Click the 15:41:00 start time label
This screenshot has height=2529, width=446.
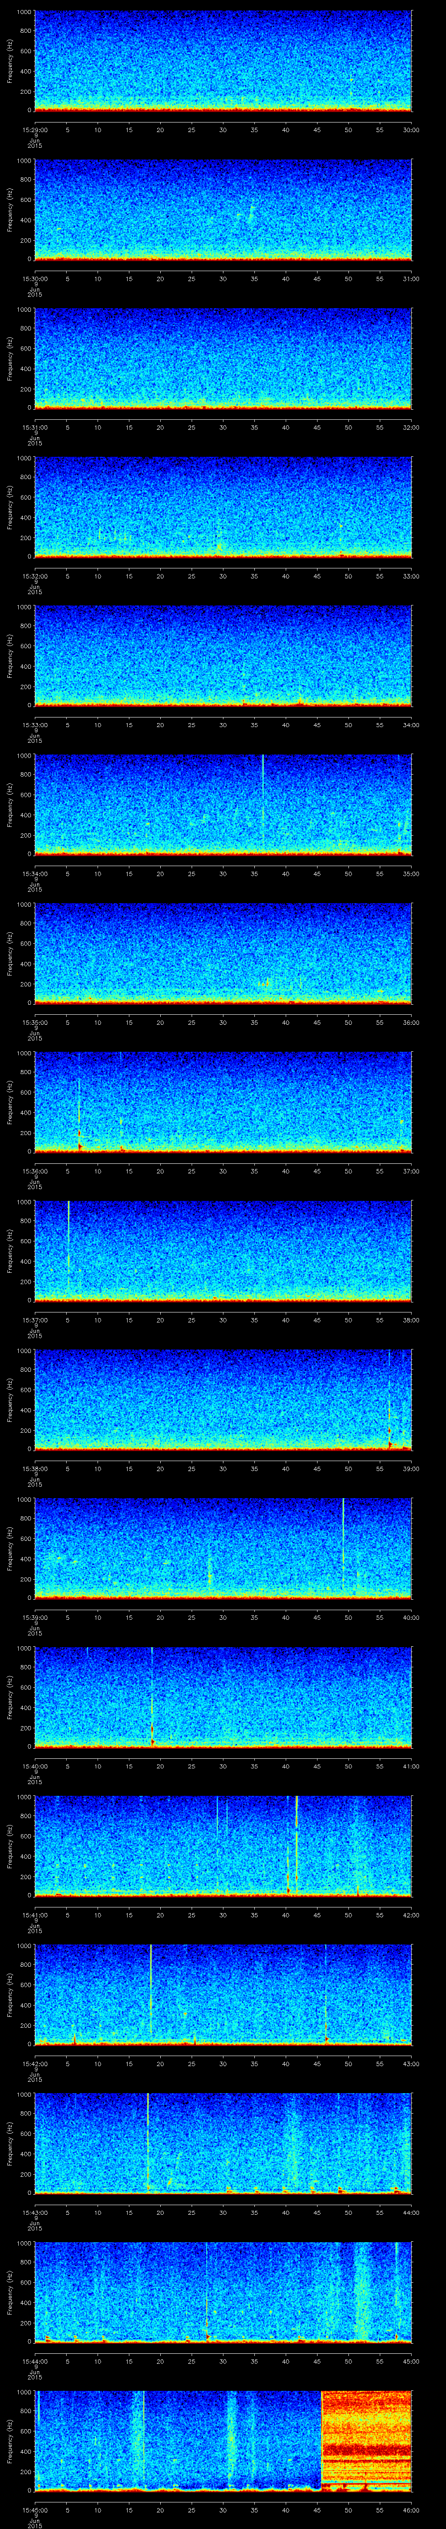[x=34, y=1914]
